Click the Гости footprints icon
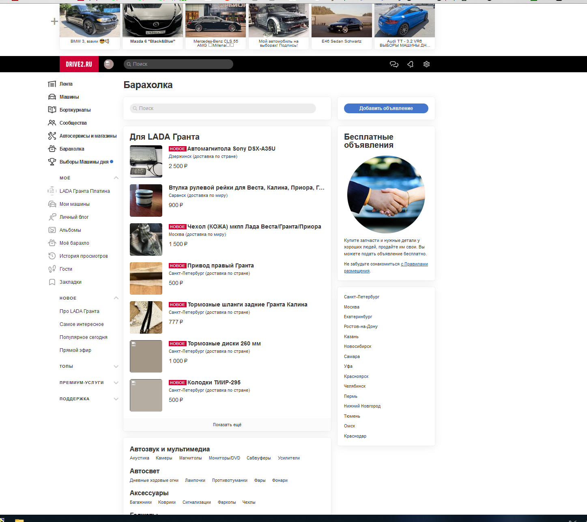 click(x=52, y=269)
